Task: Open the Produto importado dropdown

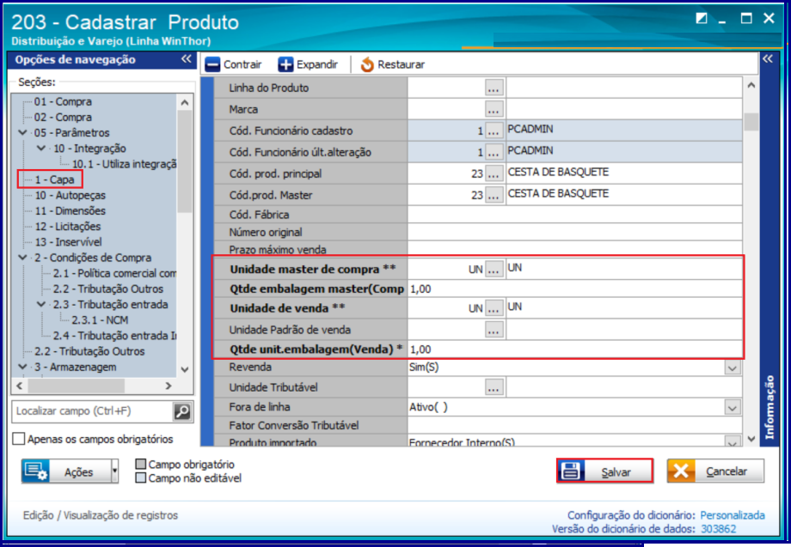Action: [733, 442]
